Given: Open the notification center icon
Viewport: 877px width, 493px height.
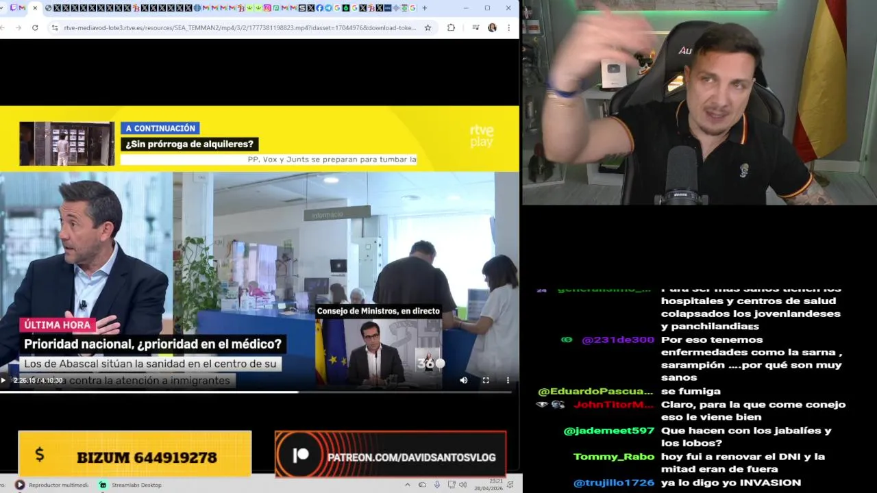Looking at the screenshot, I should [510, 485].
